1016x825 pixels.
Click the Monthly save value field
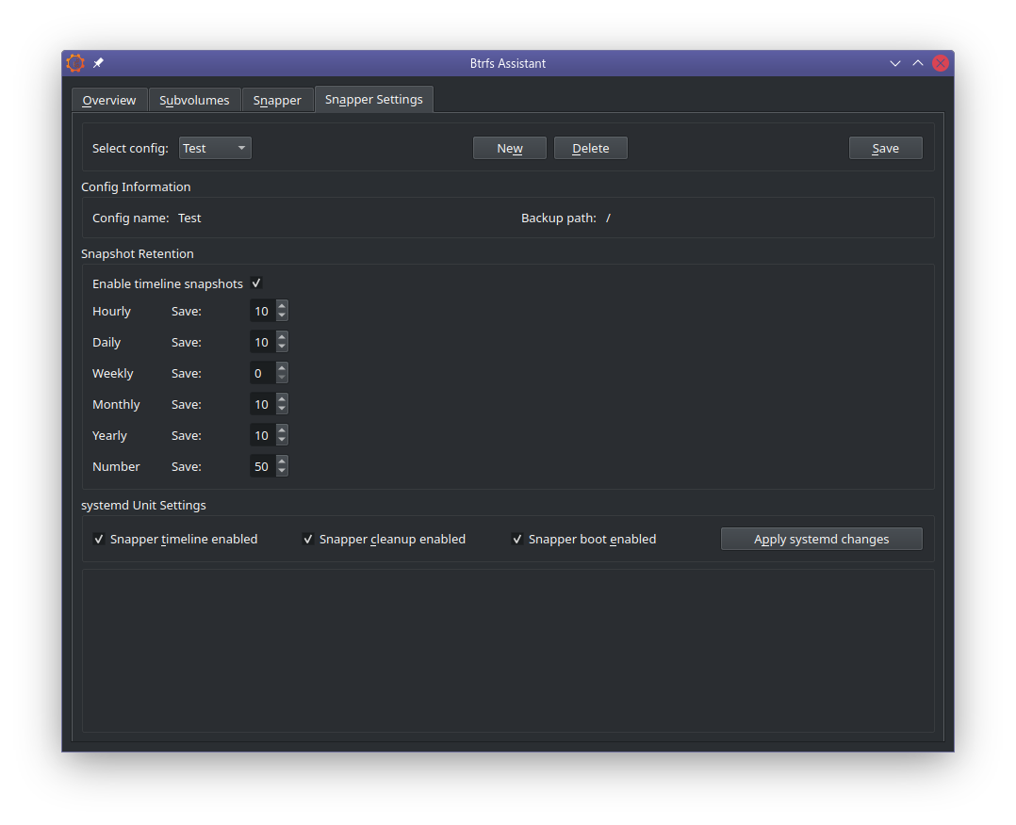(262, 404)
